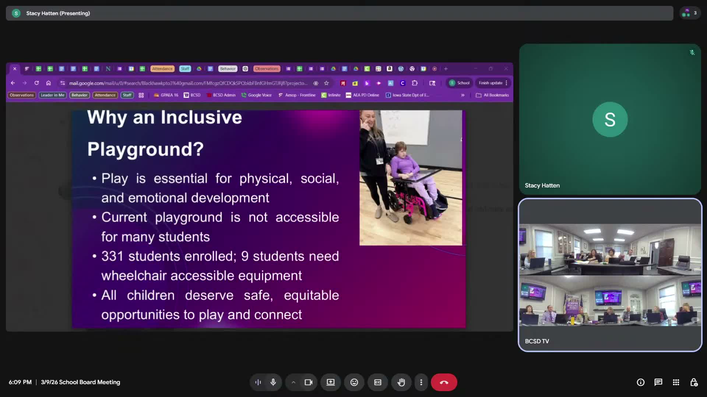The width and height of the screenshot is (707, 397).
Task: Open meeting details via the info icon
Action: pyautogui.click(x=641, y=382)
